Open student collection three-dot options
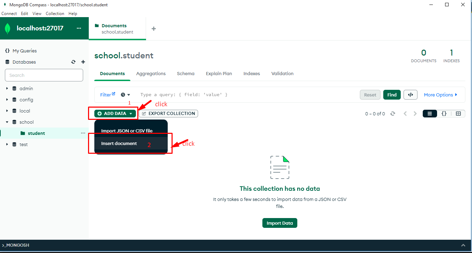Image resolution: width=472 pixels, height=253 pixels. [x=83, y=133]
